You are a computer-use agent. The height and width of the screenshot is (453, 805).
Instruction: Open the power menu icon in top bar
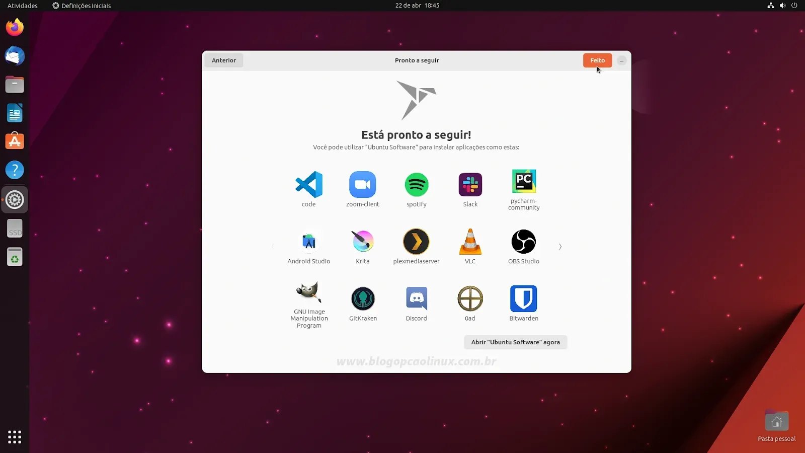[x=794, y=6]
